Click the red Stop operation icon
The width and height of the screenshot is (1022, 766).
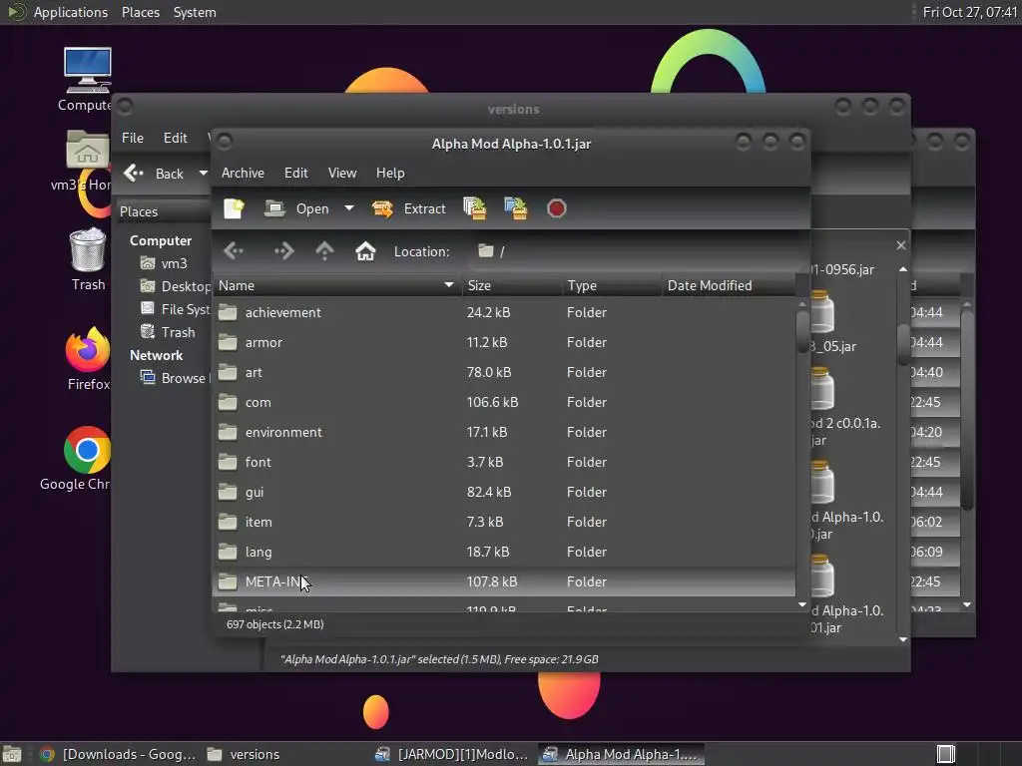click(x=556, y=208)
